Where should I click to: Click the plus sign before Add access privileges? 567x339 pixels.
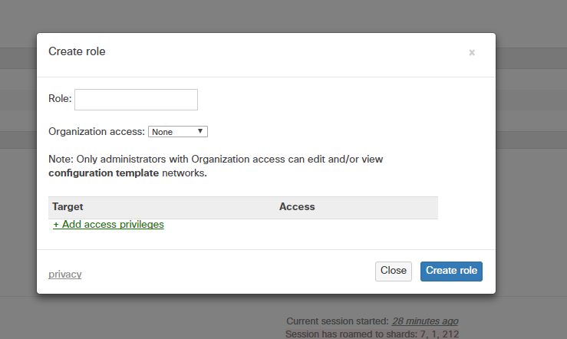click(56, 225)
